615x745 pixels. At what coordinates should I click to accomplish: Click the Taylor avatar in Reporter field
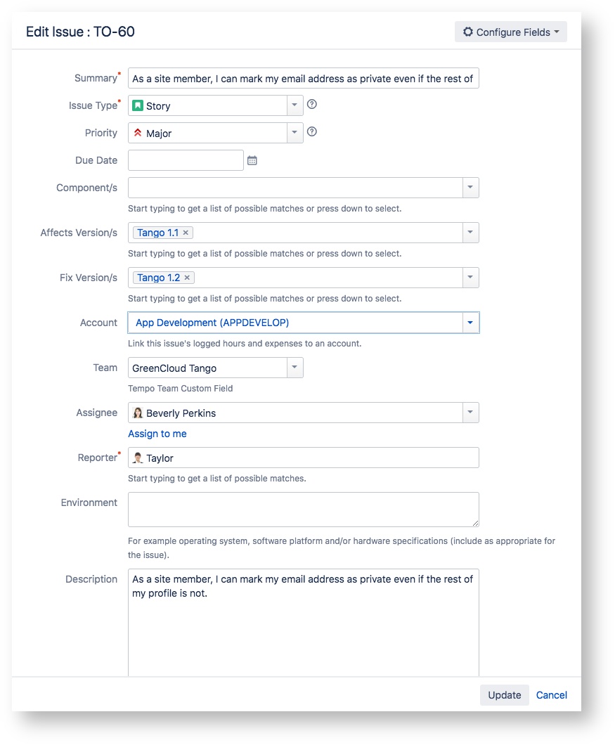[x=138, y=458]
